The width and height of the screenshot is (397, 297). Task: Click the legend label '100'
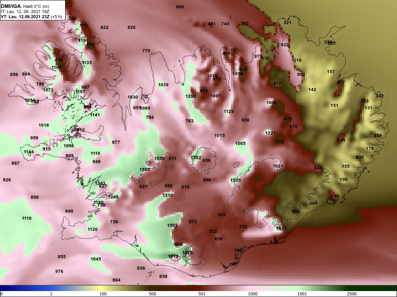[x=103, y=294]
